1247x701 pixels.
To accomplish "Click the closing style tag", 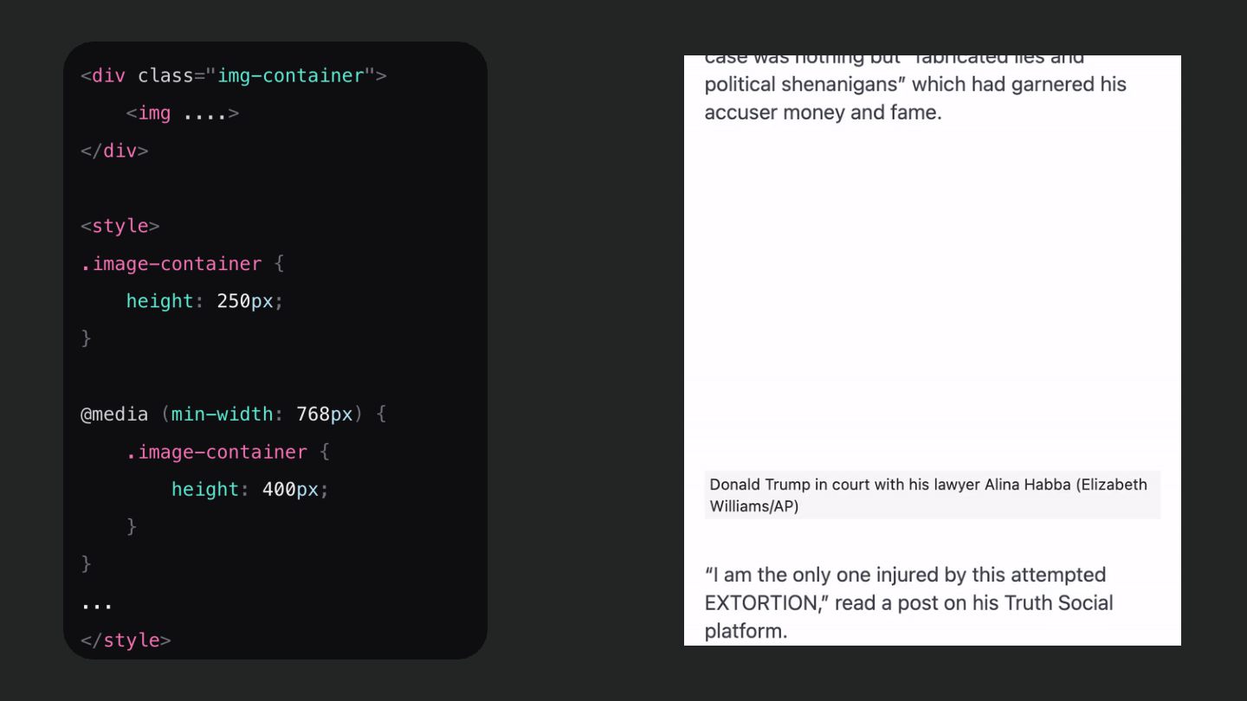I will click(126, 640).
